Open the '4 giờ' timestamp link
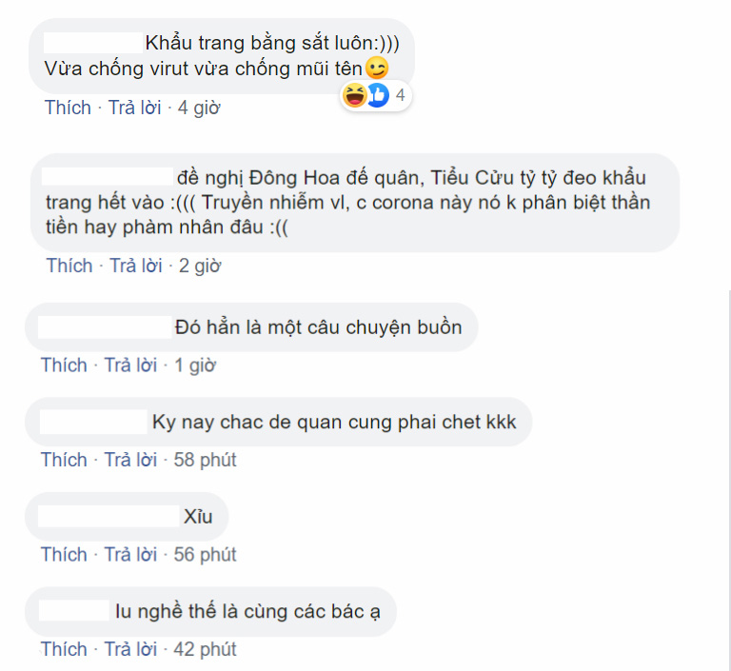The width and height of the screenshot is (731, 671). 199,109
